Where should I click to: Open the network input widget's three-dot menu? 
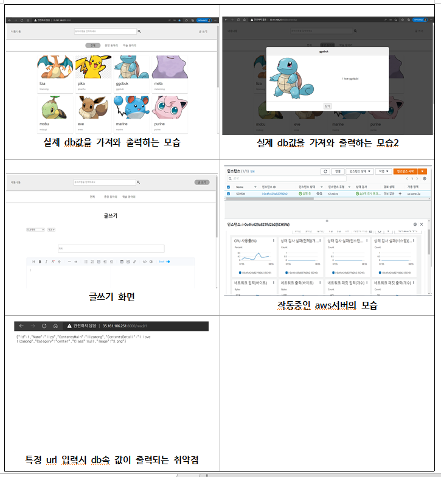click(x=274, y=282)
